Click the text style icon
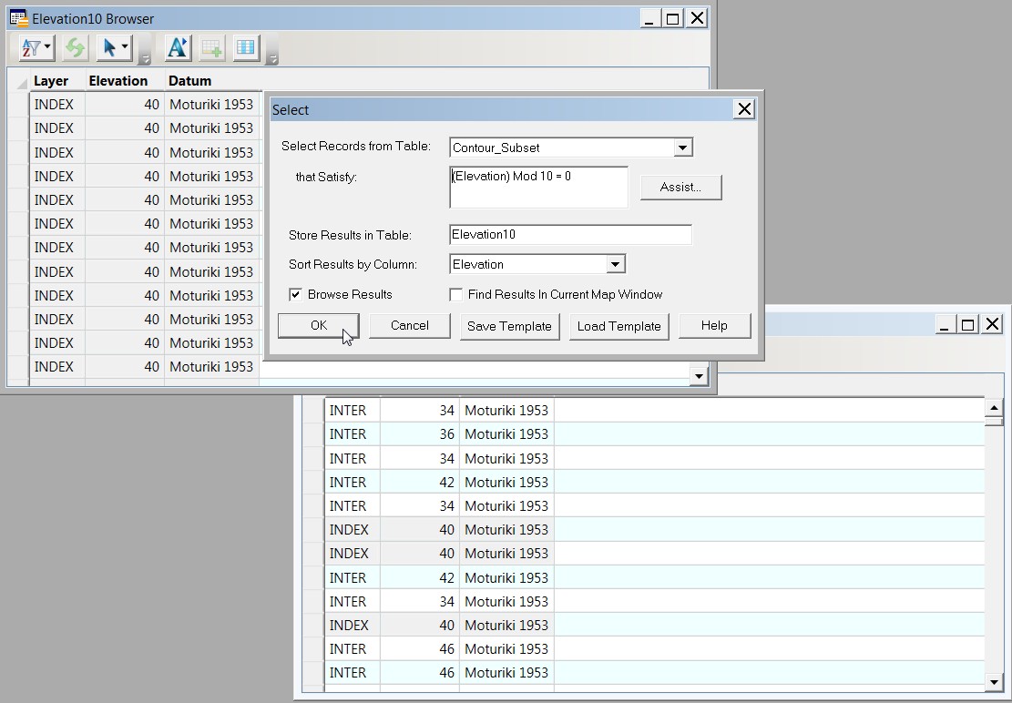This screenshot has height=703, width=1012. (177, 47)
